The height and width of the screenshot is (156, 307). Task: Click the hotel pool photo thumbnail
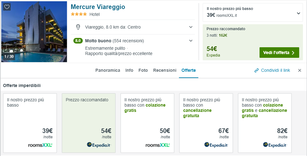click(x=34, y=32)
